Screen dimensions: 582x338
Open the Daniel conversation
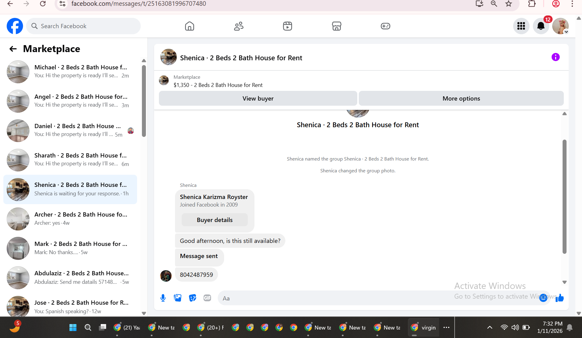click(x=70, y=130)
